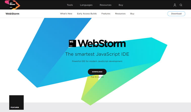Open WebStorm Buy subnav link
This screenshot has height=112, width=191.
point(132,14)
